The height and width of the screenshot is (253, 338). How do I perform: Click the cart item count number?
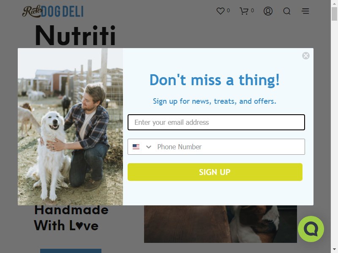252,11
